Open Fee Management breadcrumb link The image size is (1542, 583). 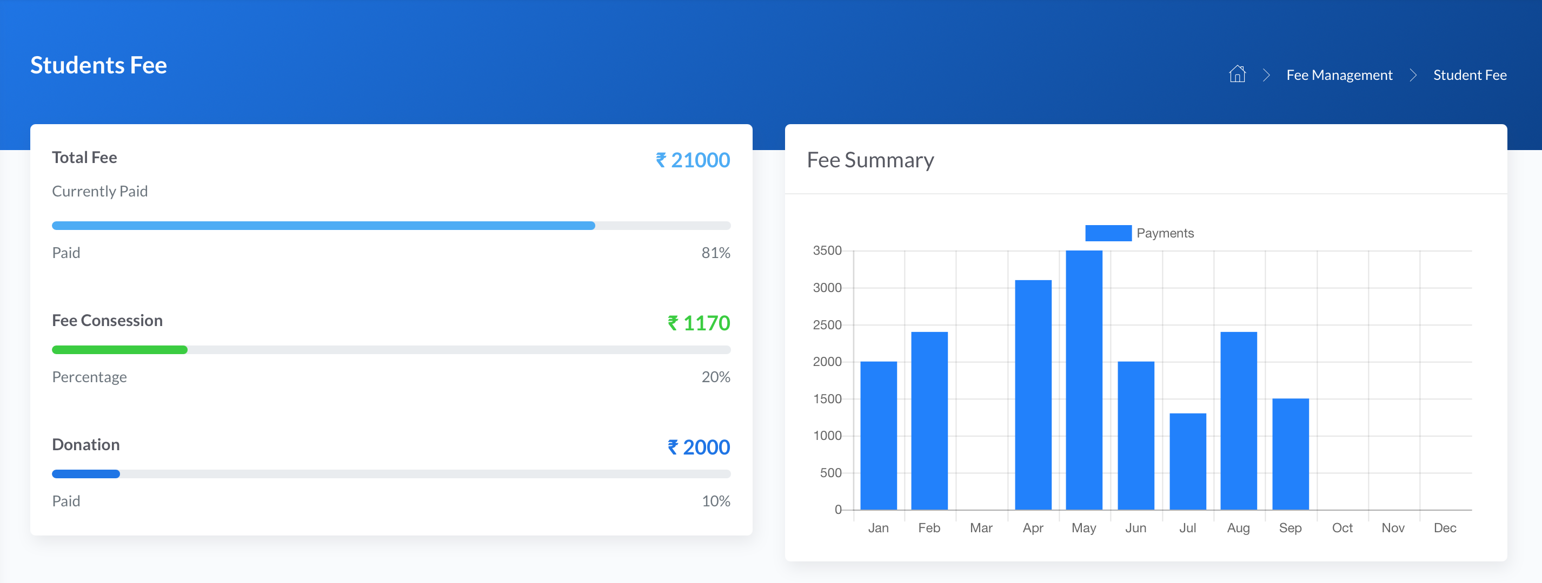[1339, 74]
